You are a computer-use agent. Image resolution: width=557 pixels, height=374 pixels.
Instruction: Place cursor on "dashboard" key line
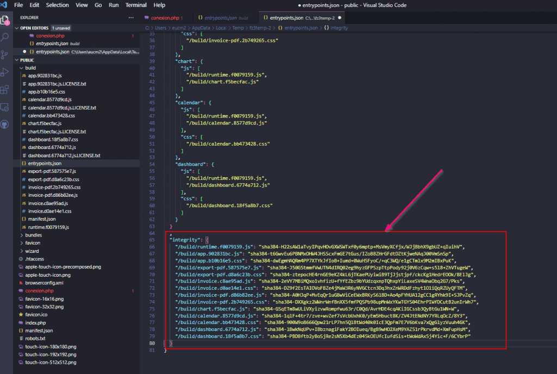(x=191, y=164)
